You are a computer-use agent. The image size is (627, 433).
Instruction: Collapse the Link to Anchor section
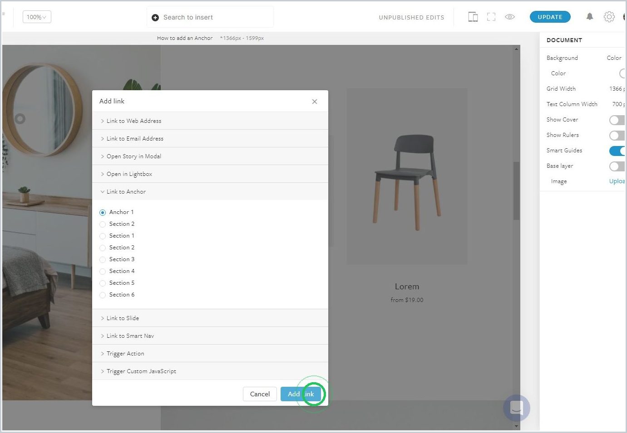click(x=210, y=192)
